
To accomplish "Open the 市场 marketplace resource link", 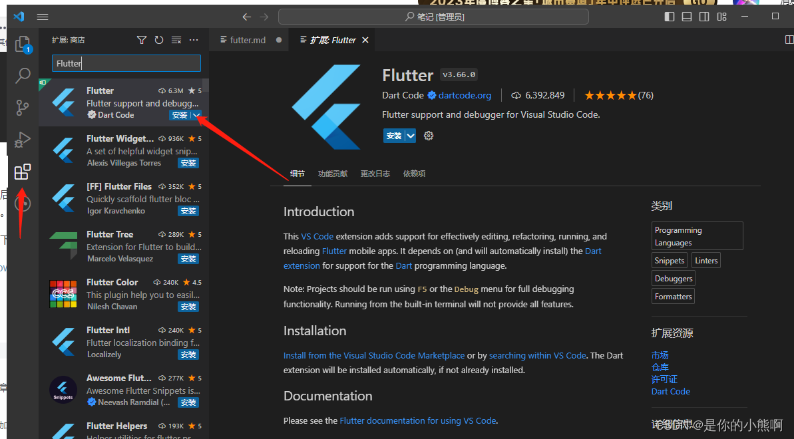I will [x=660, y=355].
